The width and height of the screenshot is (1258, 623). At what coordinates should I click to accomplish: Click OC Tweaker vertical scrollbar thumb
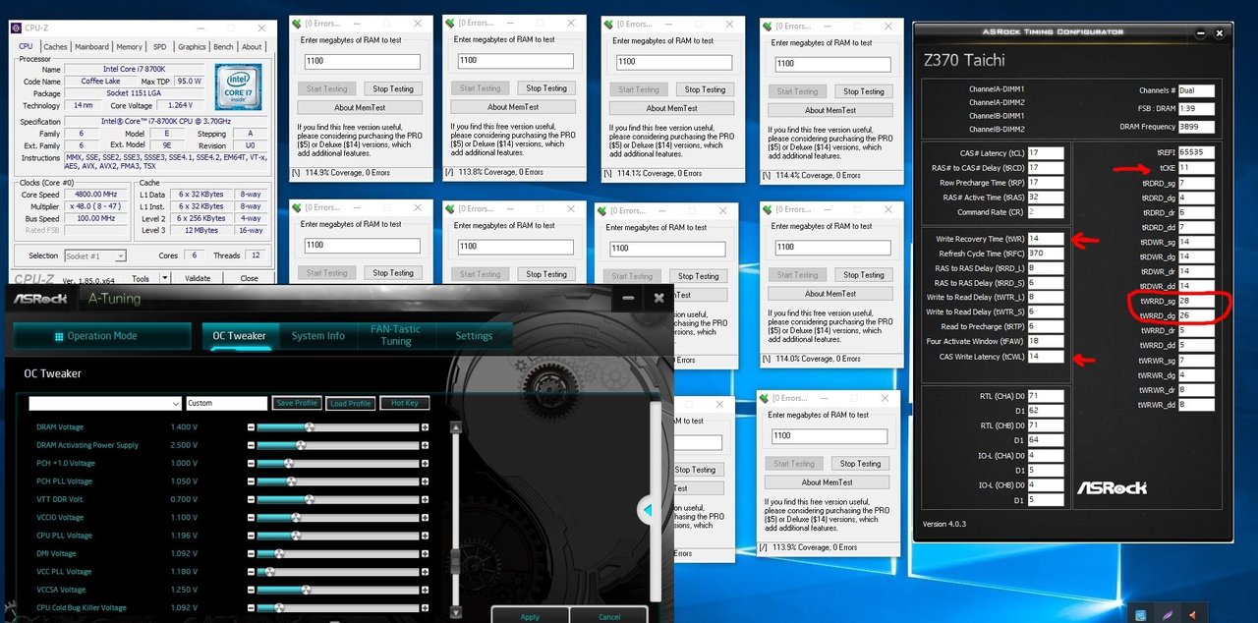click(455, 560)
